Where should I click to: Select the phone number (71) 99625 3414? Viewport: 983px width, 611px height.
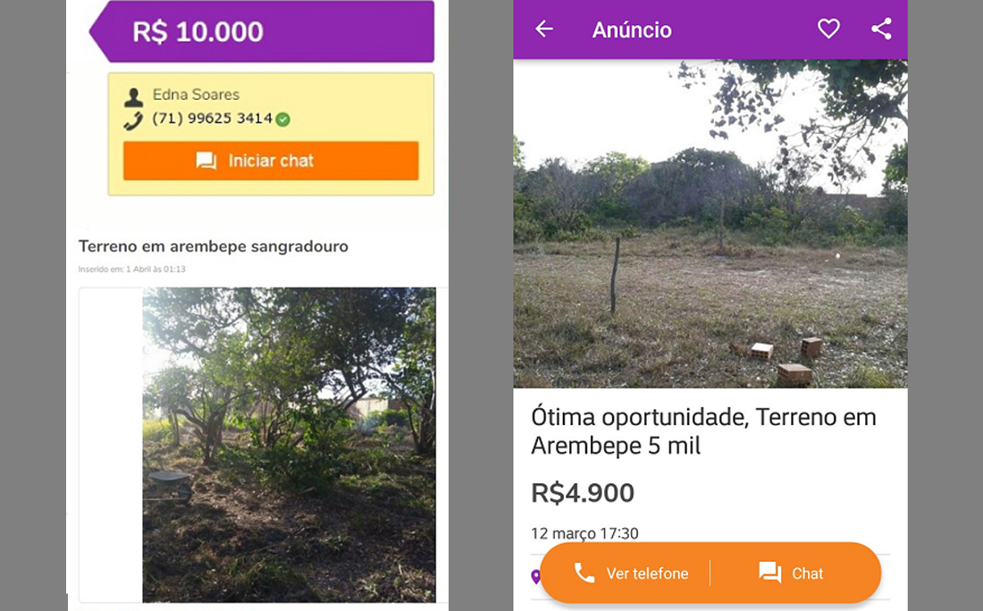pos(212,119)
